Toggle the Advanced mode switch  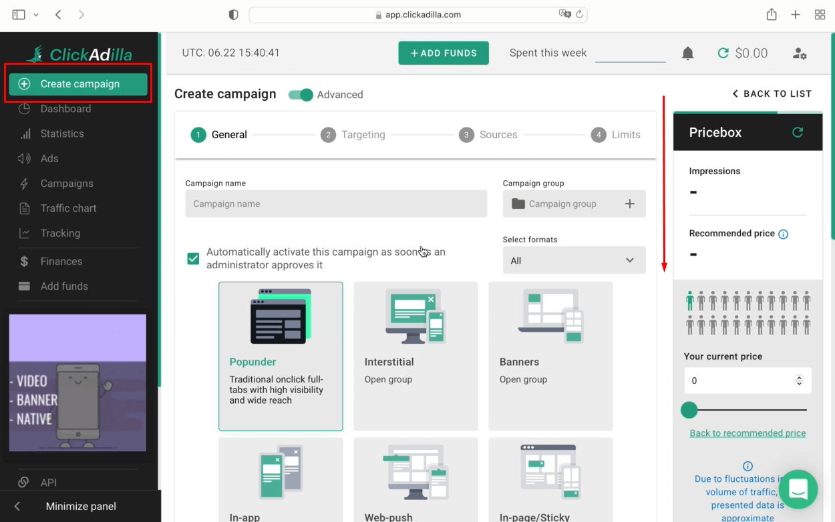(301, 95)
